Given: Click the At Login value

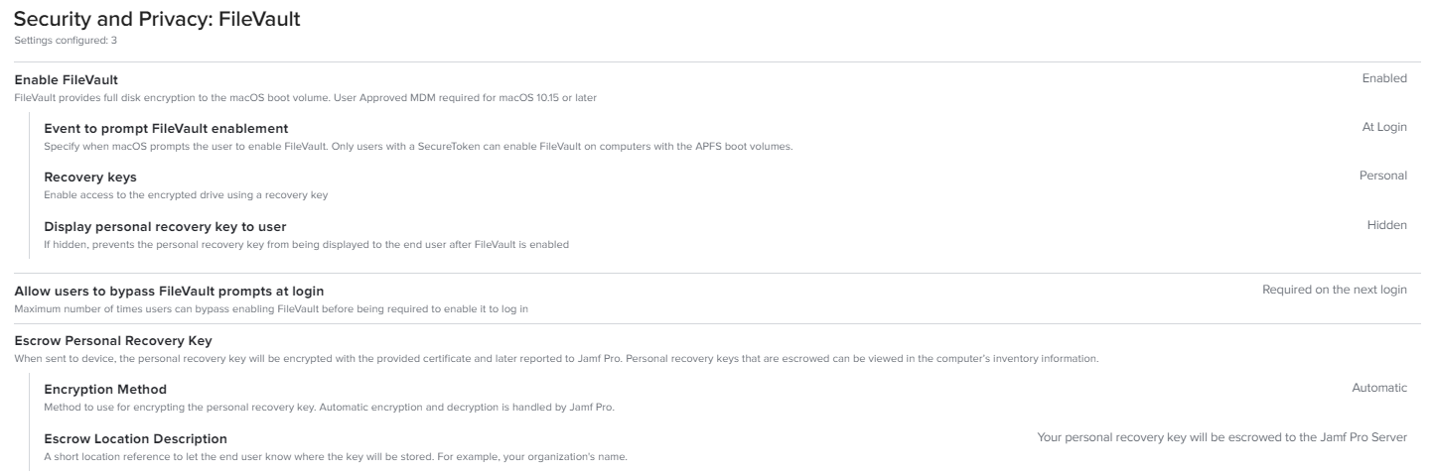Looking at the screenshot, I should [x=1384, y=127].
